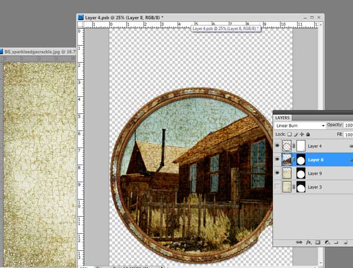This screenshot has width=353, height=268.
Task: Hide Layer 8 using its eye icon
Action: pyautogui.click(x=278, y=159)
